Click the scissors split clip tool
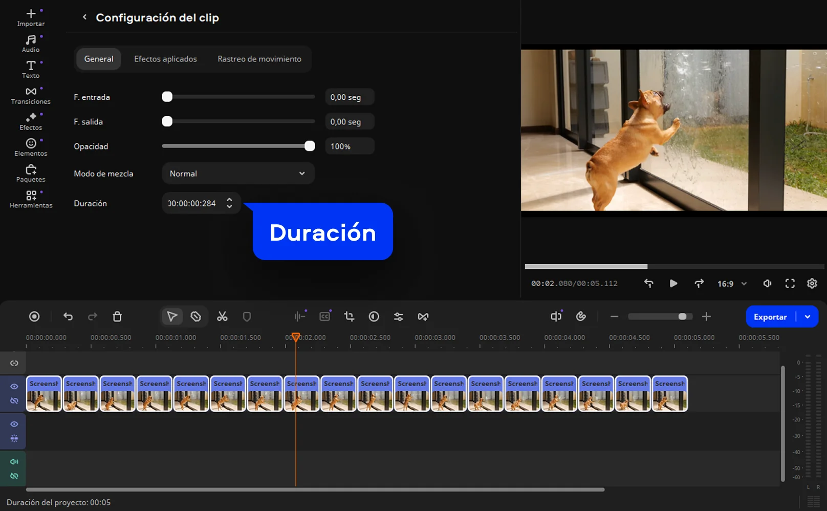Screen dimensions: 827x511 coord(222,316)
